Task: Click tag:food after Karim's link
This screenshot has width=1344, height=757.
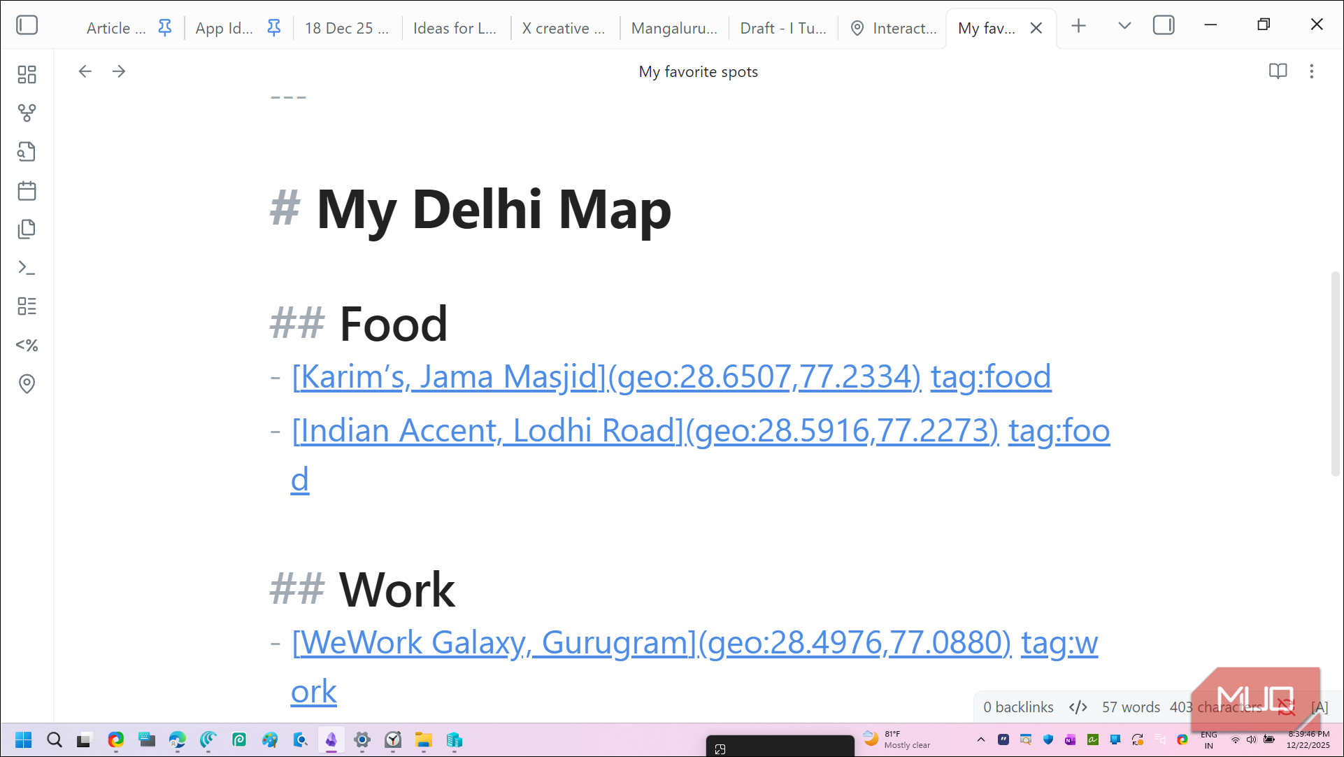Action: (x=991, y=376)
